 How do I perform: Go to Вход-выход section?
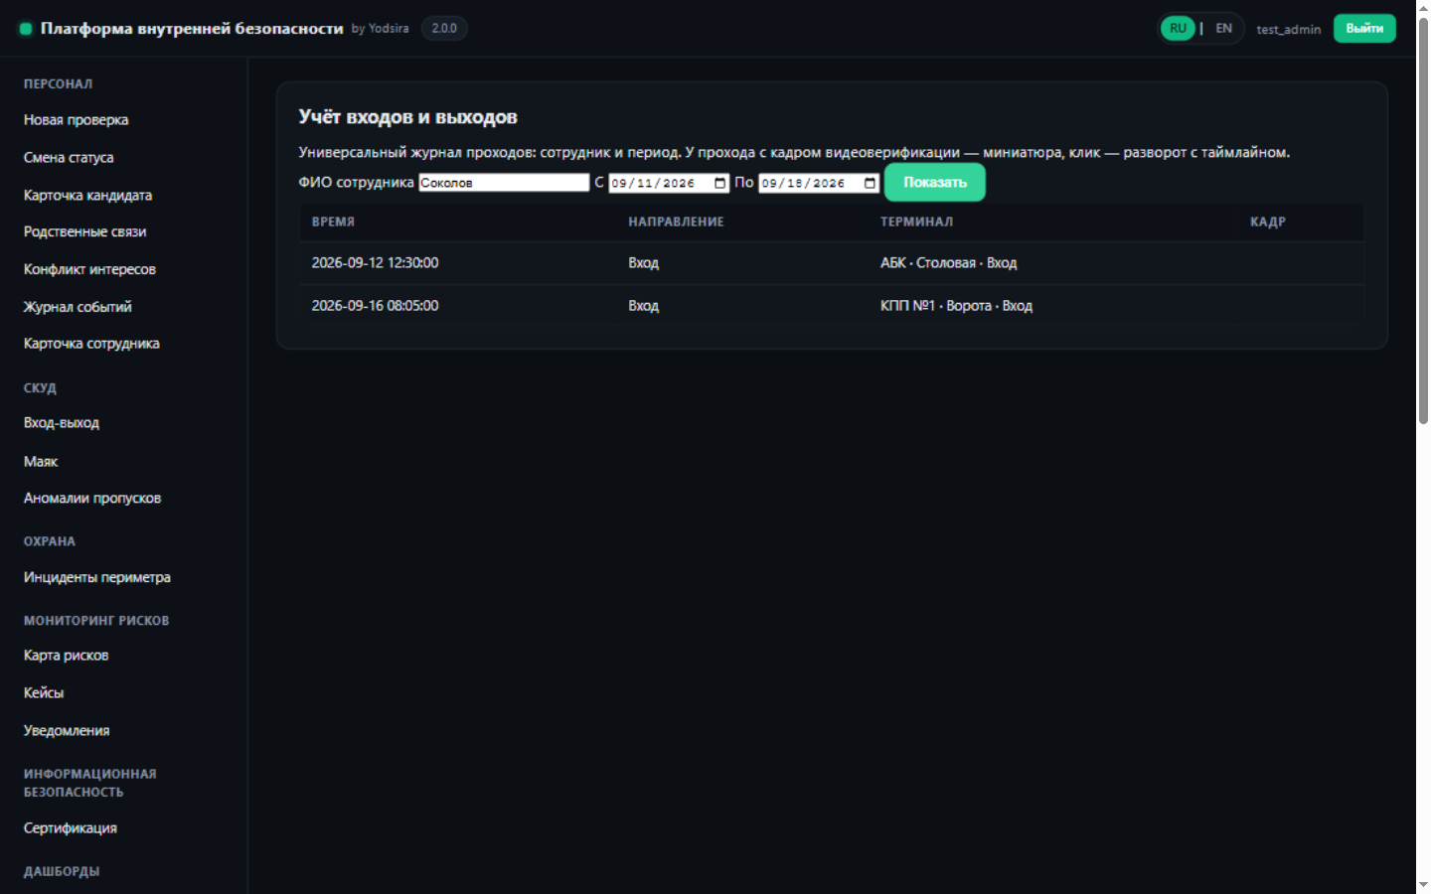pos(62,423)
